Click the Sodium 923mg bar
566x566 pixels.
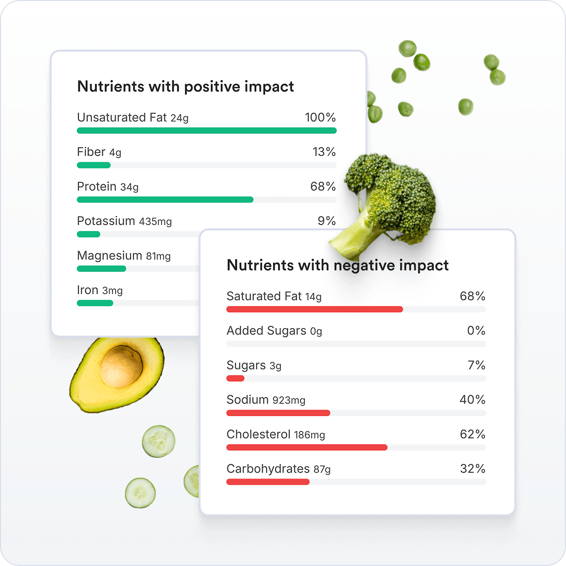(278, 413)
